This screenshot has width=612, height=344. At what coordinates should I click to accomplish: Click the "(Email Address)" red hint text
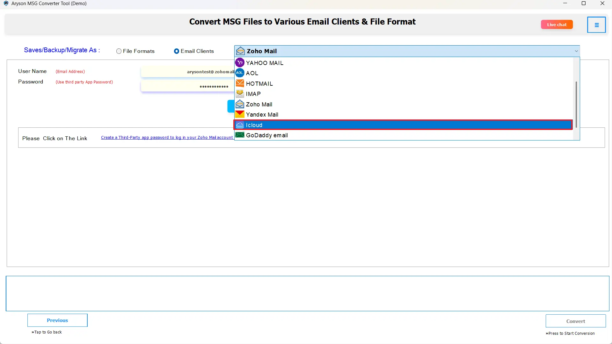(70, 72)
